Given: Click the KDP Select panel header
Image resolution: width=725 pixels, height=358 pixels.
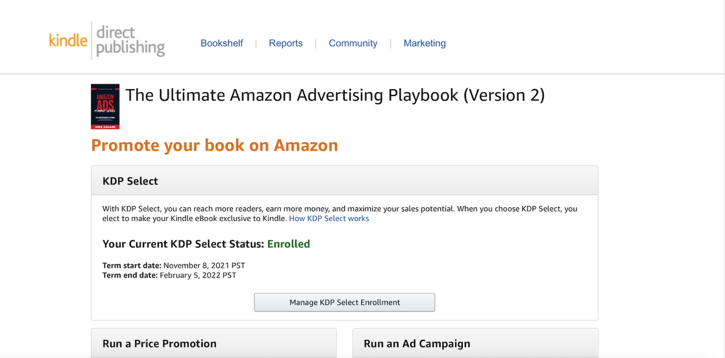Looking at the screenshot, I should (x=345, y=181).
